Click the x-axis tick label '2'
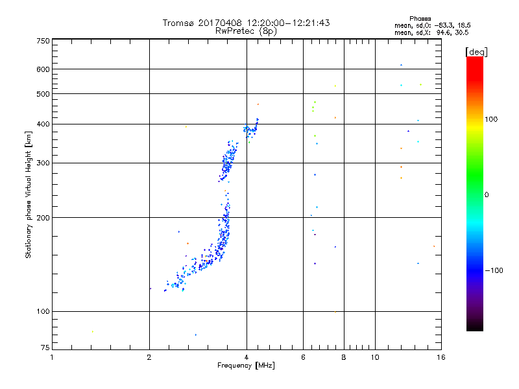 pos(149,357)
